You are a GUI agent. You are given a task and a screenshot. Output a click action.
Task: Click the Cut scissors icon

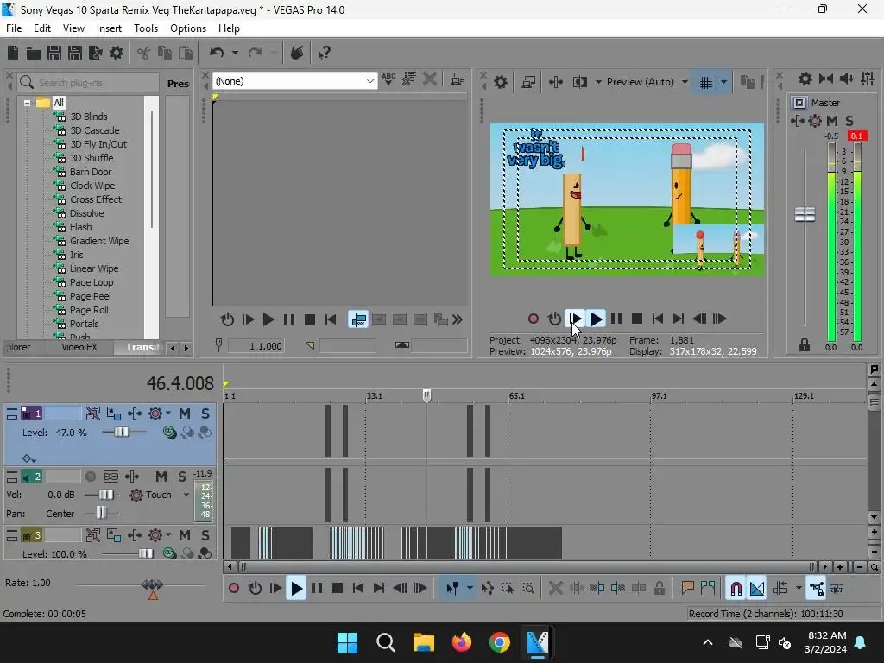point(144,53)
